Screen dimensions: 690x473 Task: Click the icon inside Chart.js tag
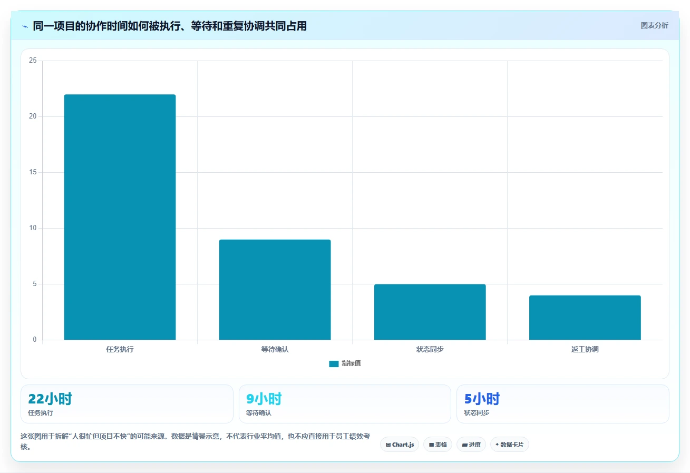(x=388, y=445)
